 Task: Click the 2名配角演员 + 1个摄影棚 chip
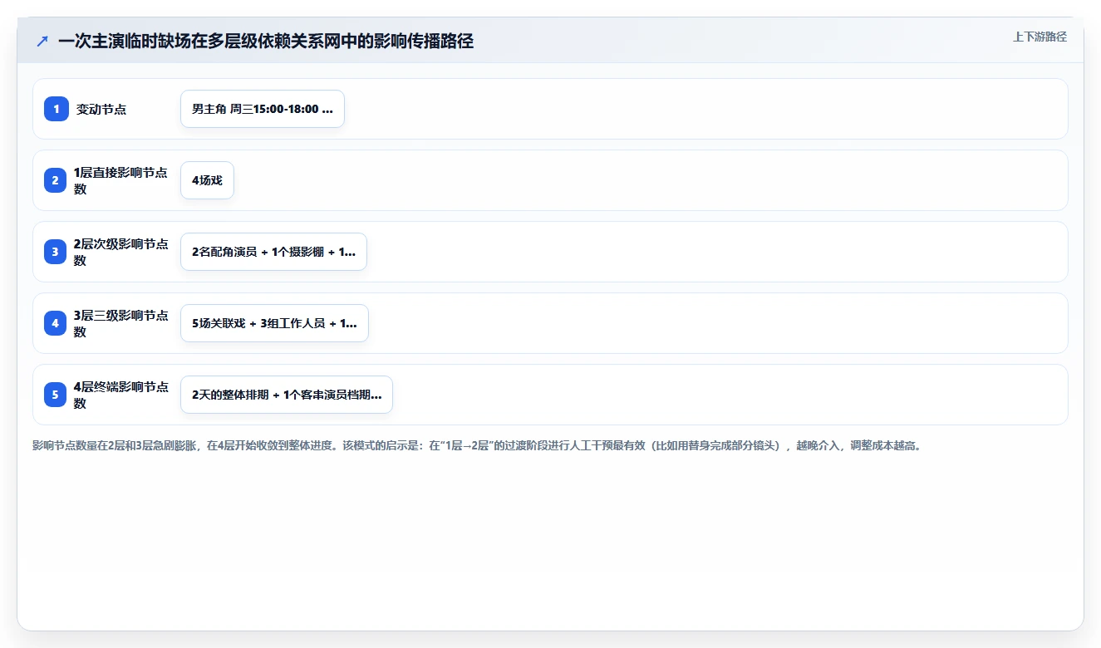tap(273, 252)
